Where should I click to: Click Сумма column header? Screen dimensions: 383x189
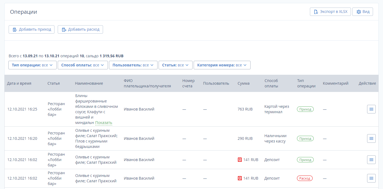click(x=244, y=83)
